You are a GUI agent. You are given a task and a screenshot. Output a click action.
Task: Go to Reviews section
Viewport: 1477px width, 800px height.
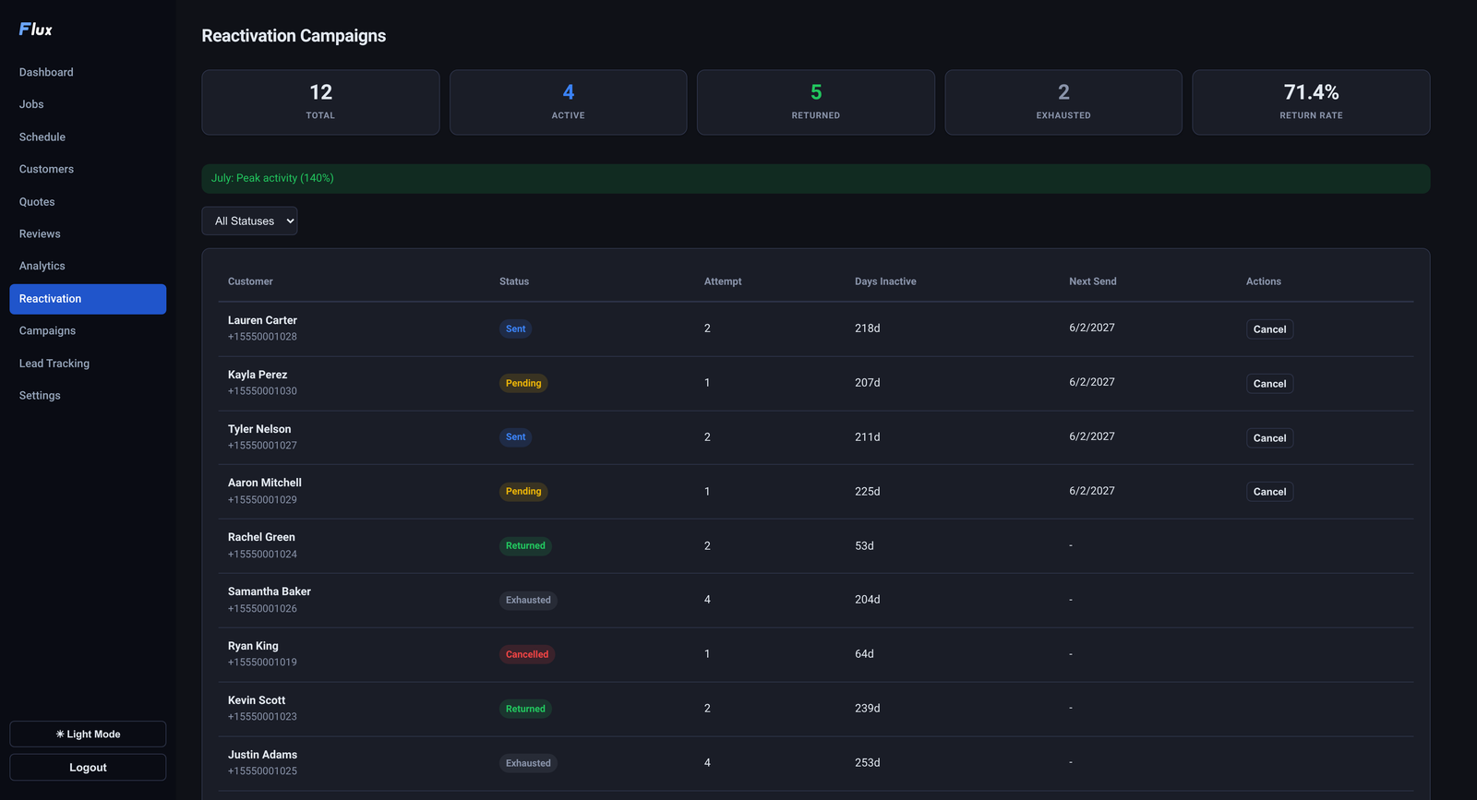point(88,234)
